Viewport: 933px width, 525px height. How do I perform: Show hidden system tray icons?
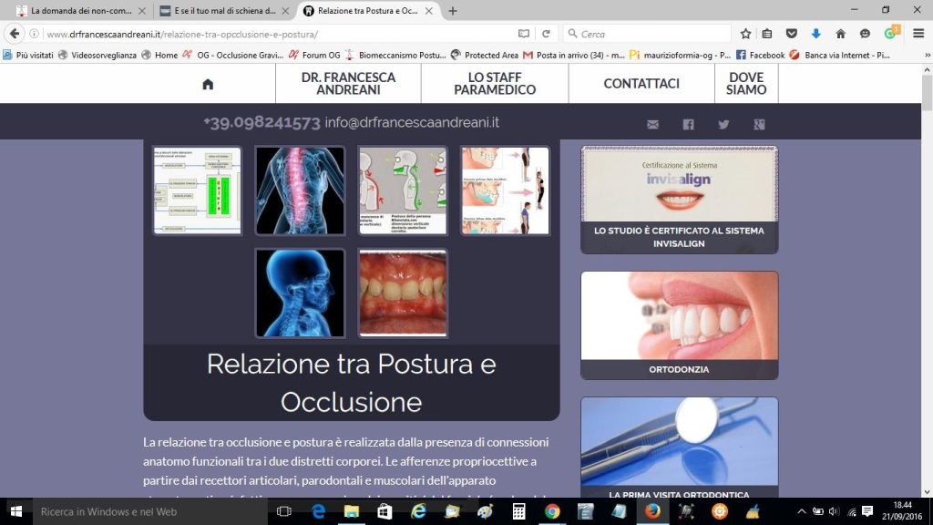pyautogui.click(x=802, y=511)
